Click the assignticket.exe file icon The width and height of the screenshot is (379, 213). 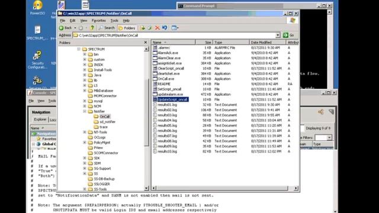[x=155, y=63]
